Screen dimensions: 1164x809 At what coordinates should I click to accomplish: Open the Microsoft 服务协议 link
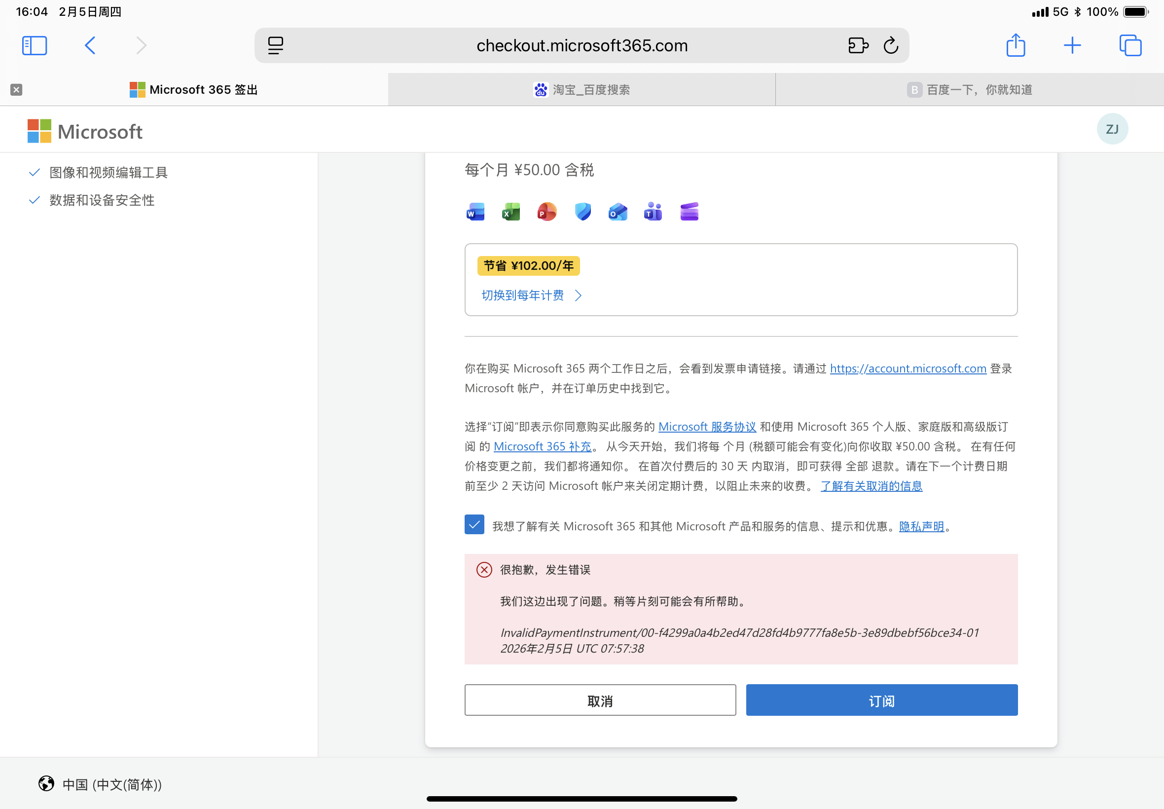707,427
